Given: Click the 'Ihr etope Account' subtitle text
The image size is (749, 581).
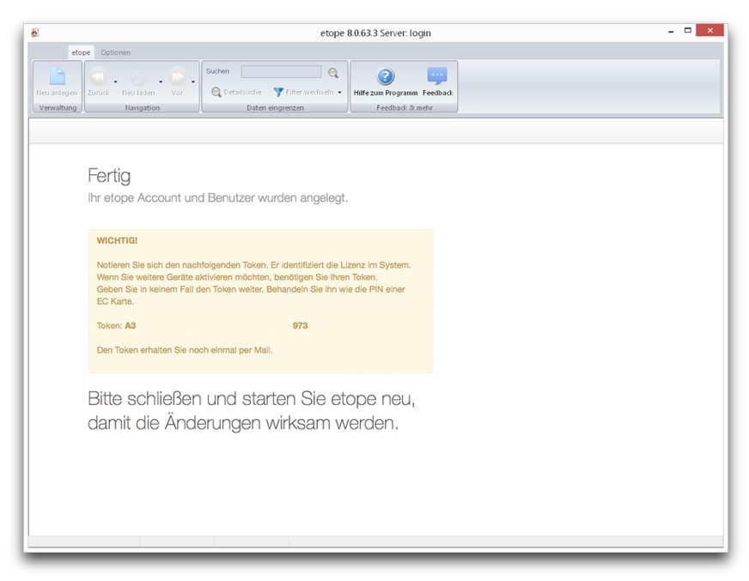Looking at the screenshot, I should (218, 197).
